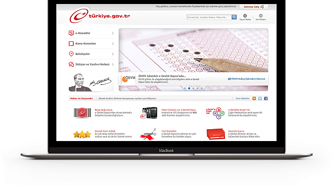336x186 pixels.
Task: Open the Twitter icon in news bar
Action: 260,98
